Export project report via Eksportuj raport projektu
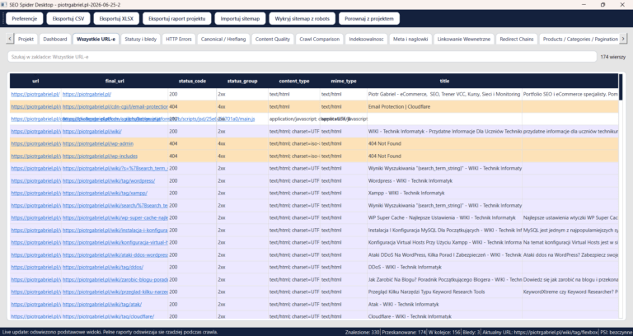The width and height of the screenshot is (633, 336). [x=177, y=19]
